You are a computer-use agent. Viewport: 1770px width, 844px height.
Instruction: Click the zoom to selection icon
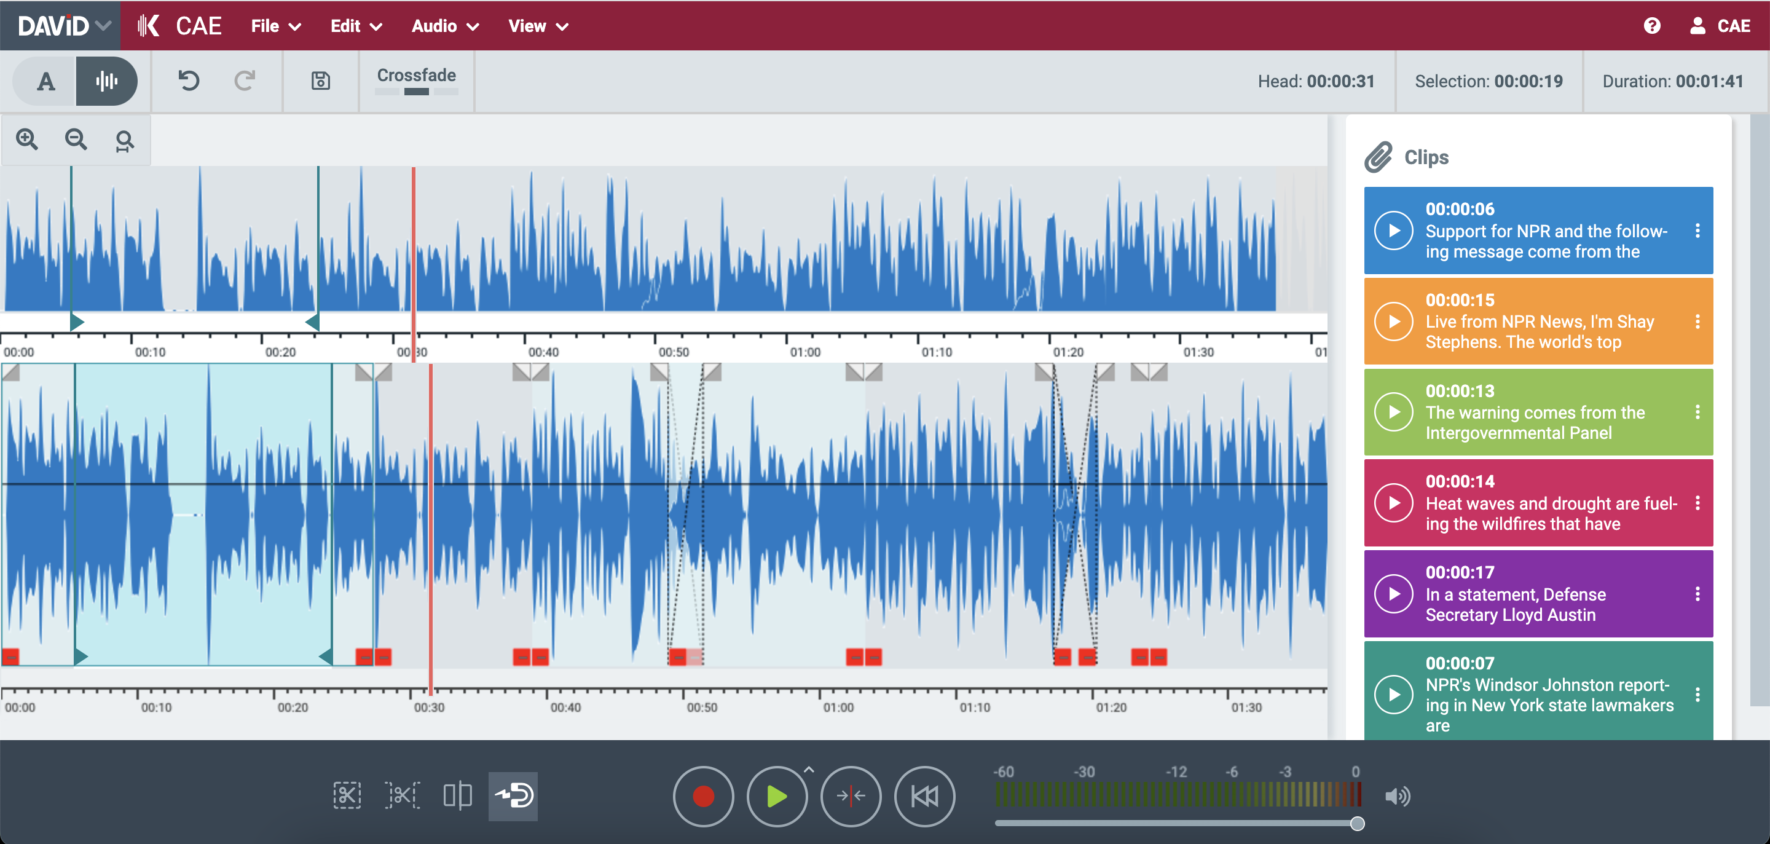124,141
